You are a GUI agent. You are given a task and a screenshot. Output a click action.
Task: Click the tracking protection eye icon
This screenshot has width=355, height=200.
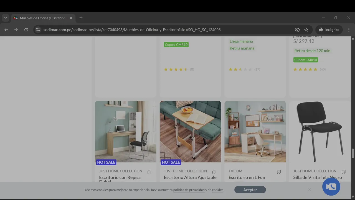[297, 30]
